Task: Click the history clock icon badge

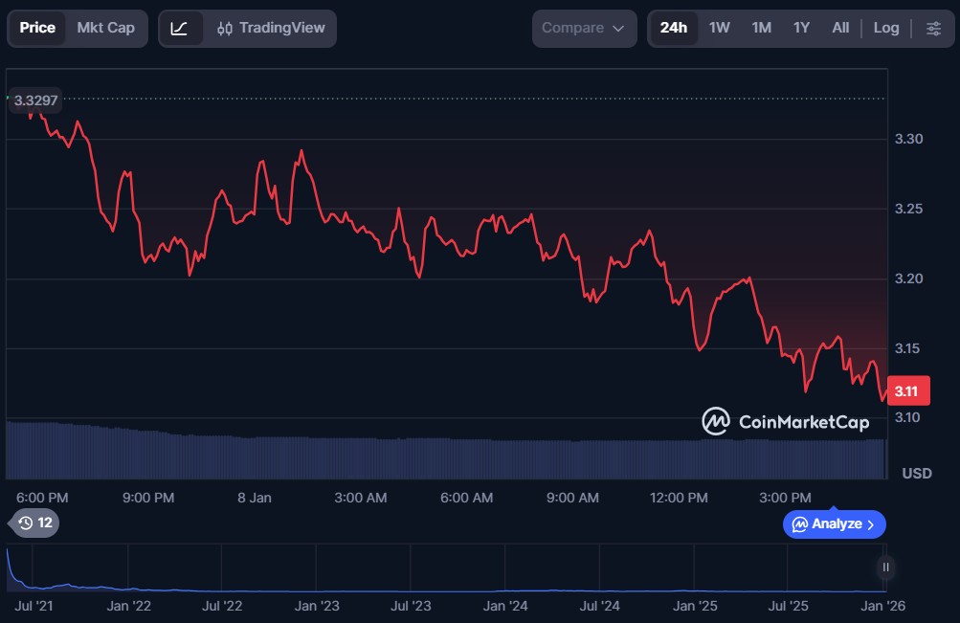Action: (x=34, y=523)
